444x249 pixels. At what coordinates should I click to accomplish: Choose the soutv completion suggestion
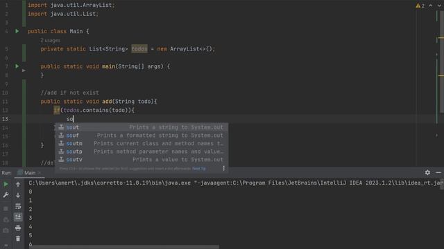coord(142,160)
